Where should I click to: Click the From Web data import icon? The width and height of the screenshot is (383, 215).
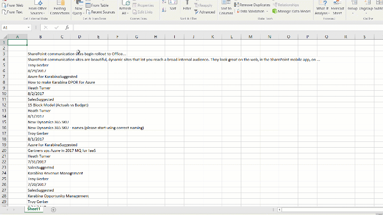pos(4,5)
